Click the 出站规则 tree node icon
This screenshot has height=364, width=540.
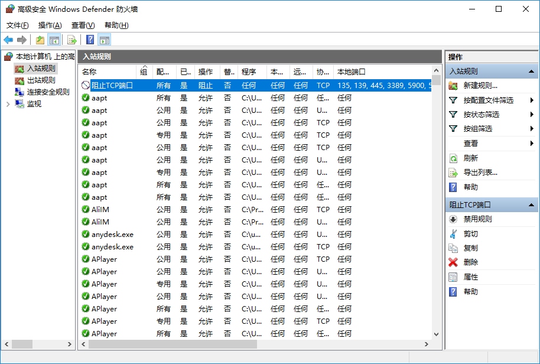(x=19, y=80)
